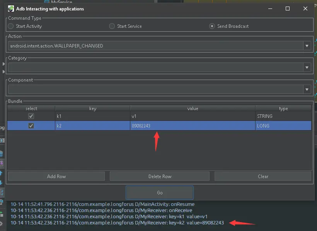Image resolution: width=317 pixels, height=231 pixels.
Task: Click the blue down arrow icon in IDE sidebar
Action: pyautogui.click(x=1, y=183)
